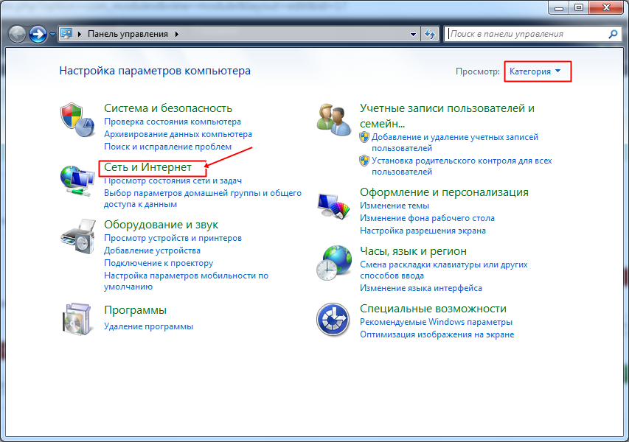Click the System and Security shield icon
Screen dimensions: 629x442
77,120
